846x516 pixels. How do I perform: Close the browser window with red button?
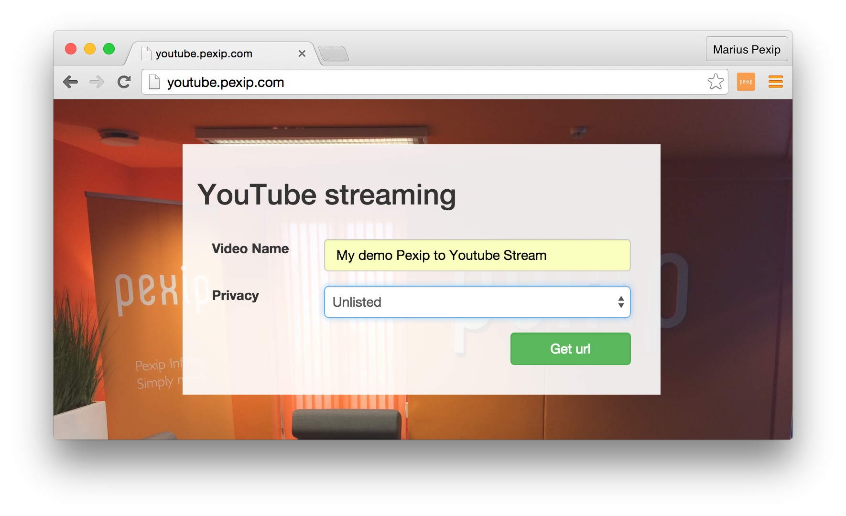click(71, 49)
